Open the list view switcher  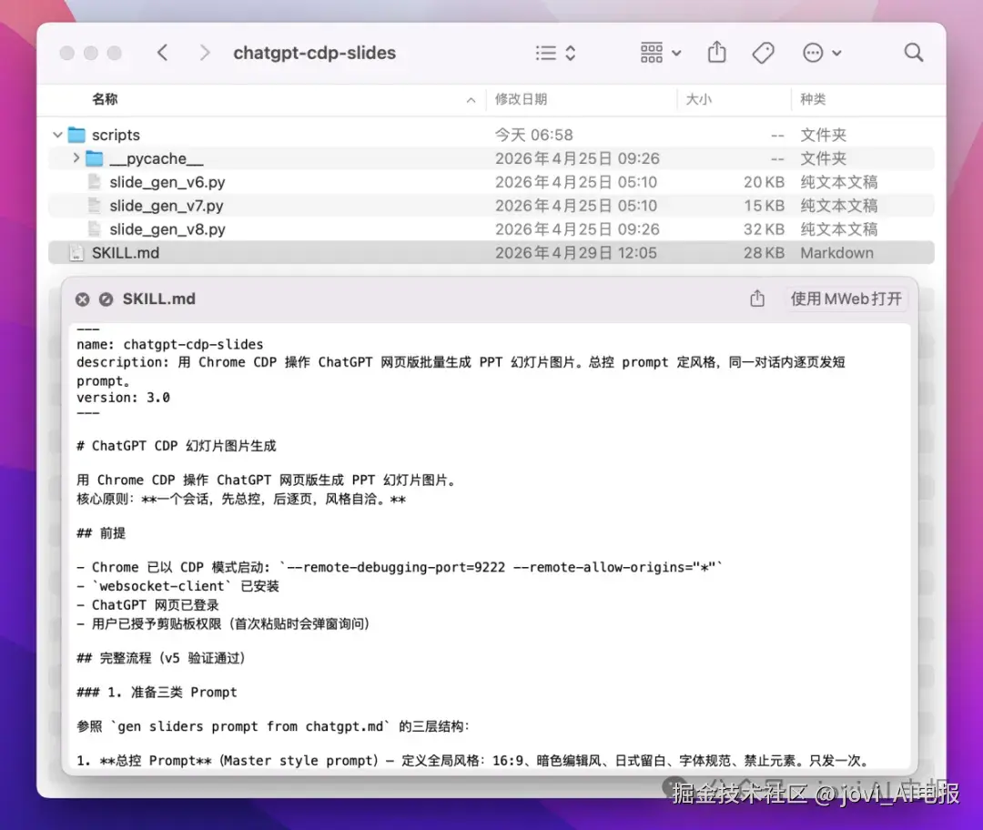point(555,53)
